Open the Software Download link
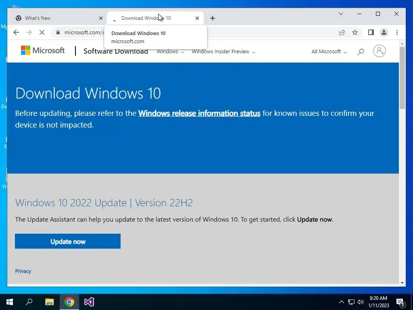The width and height of the screenshot is (413, 310). point(116,51)
